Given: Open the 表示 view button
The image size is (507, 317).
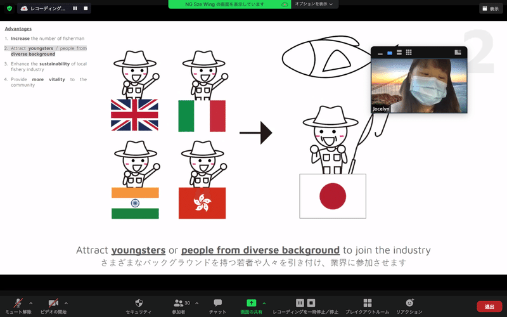Looking at the screenshot, I should click(491, 9).
